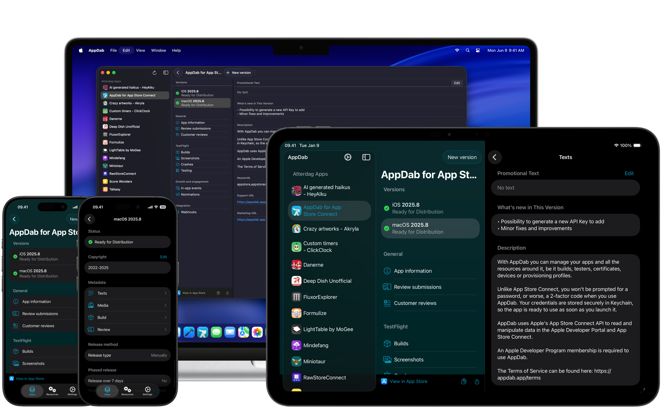The height and width of the screenshot is (409, 663).
Task: Tap the New version button on the iPad
Action: coord(462,157)
